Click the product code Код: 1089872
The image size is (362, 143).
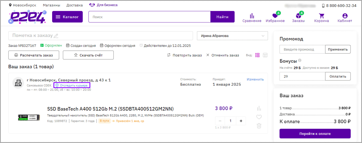pyautogui.click(x=57, y=121)
